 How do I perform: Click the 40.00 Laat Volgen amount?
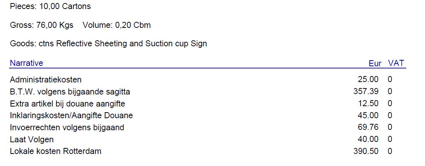point(368,139)
